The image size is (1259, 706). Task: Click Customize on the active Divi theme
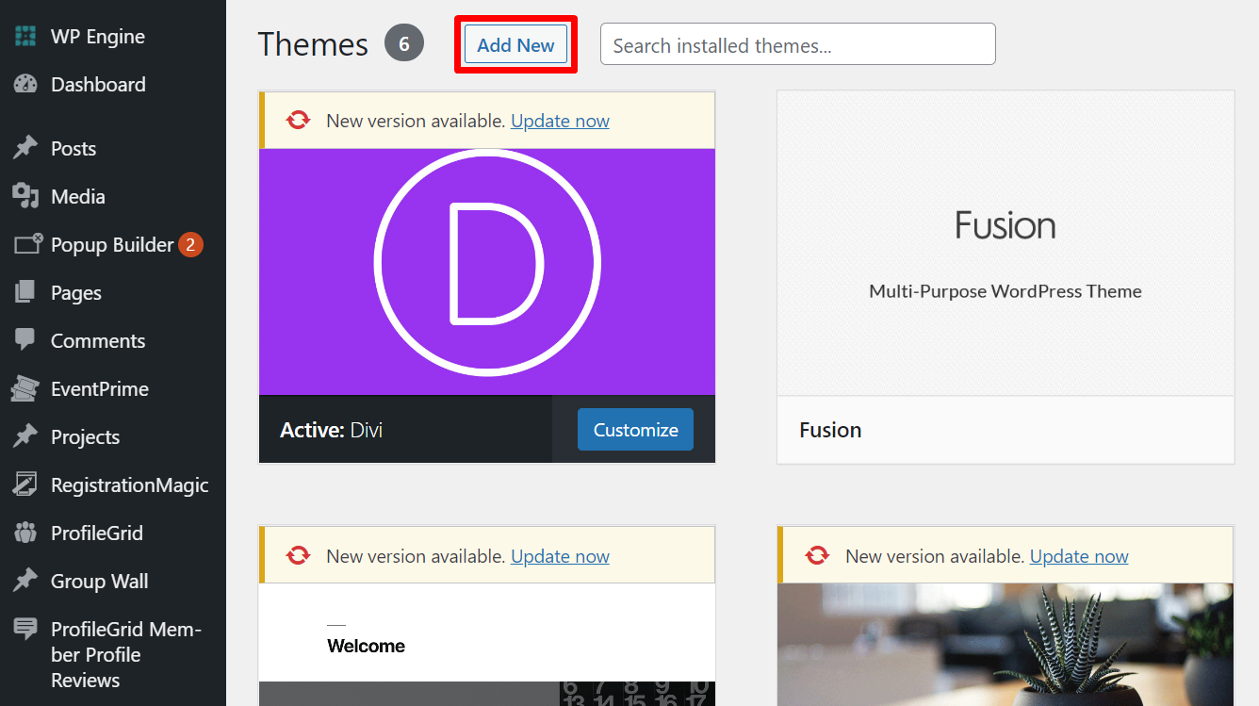click(635, 429)
